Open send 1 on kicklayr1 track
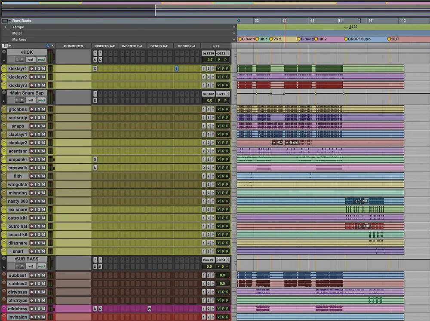Image resolution: width=430 pixels, height=321 pixels. click(x=176, y=68)
